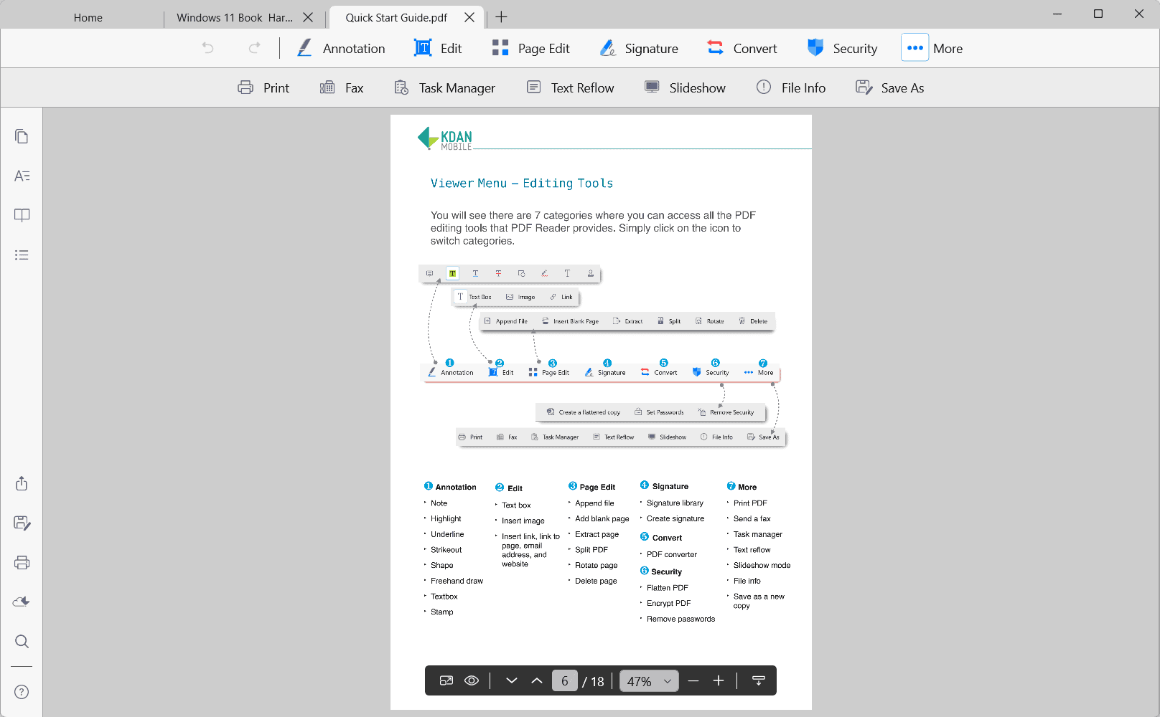Click the "Extract page" list item
This screenshot has height=717, width=1160.
coord(597,534)
